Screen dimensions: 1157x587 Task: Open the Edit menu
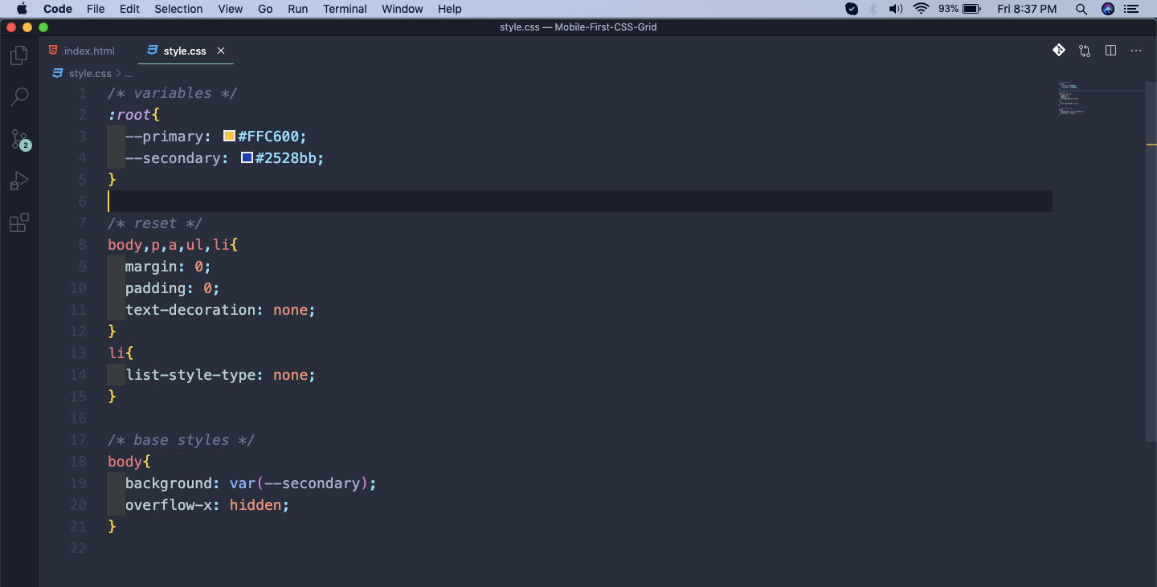point(129,9)
